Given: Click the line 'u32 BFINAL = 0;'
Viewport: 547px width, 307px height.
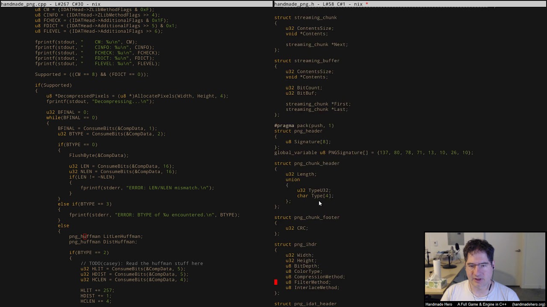Looking at the screenshot, I should coord(68,112).
